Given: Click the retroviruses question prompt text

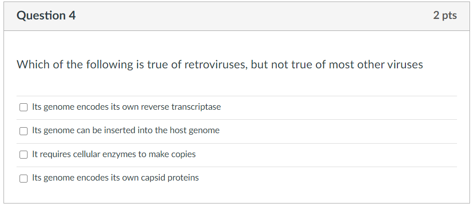Looking at the screenshot, I should click(x=220, y=64).
